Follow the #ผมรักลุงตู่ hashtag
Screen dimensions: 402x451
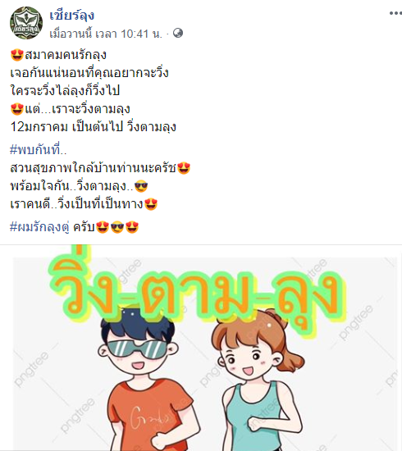pyautogui.click(x=39, y=227)
